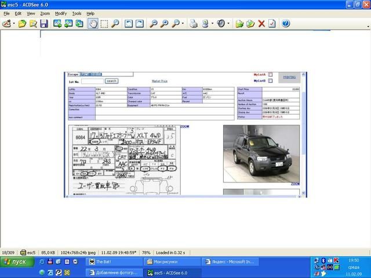
Task: Switch to 'Яндекс - Microsoft In...' taskbar window
Action: [230, 262]
